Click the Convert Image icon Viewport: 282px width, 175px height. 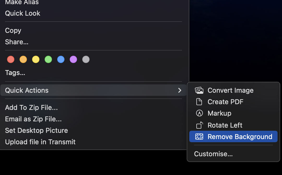point(199,90)
